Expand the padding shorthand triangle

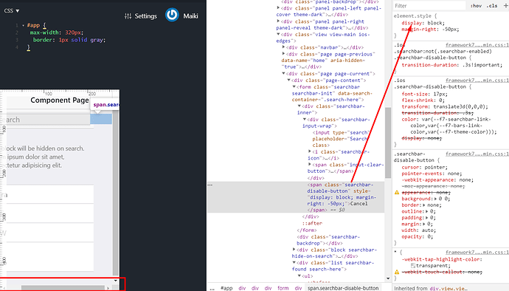coord(427,218)
